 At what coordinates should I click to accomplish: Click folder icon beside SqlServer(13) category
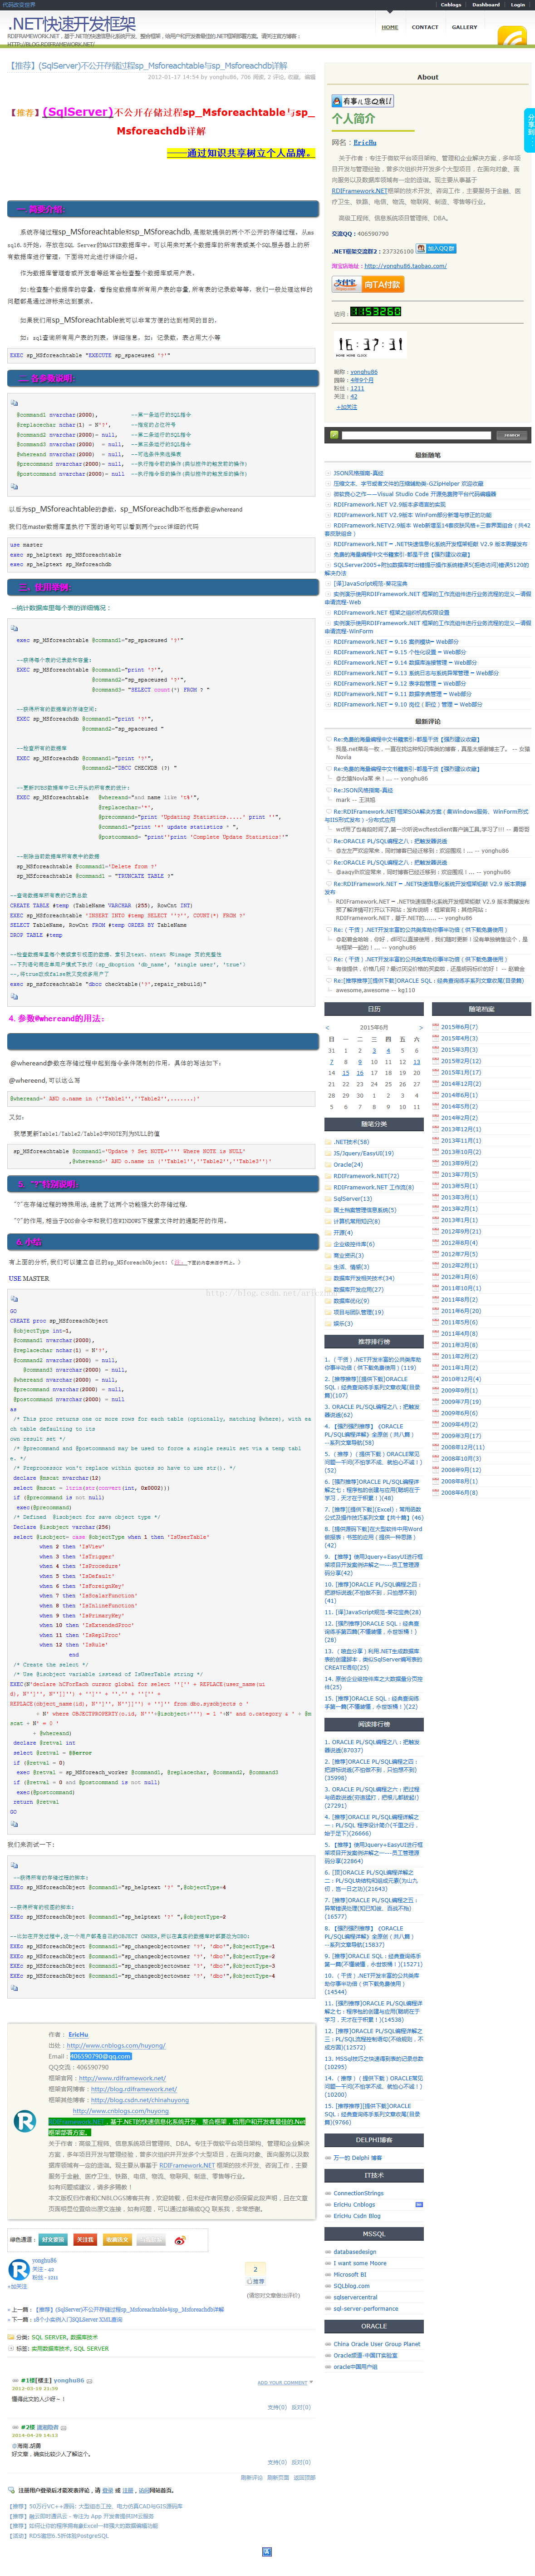(x=329, y=1198)
